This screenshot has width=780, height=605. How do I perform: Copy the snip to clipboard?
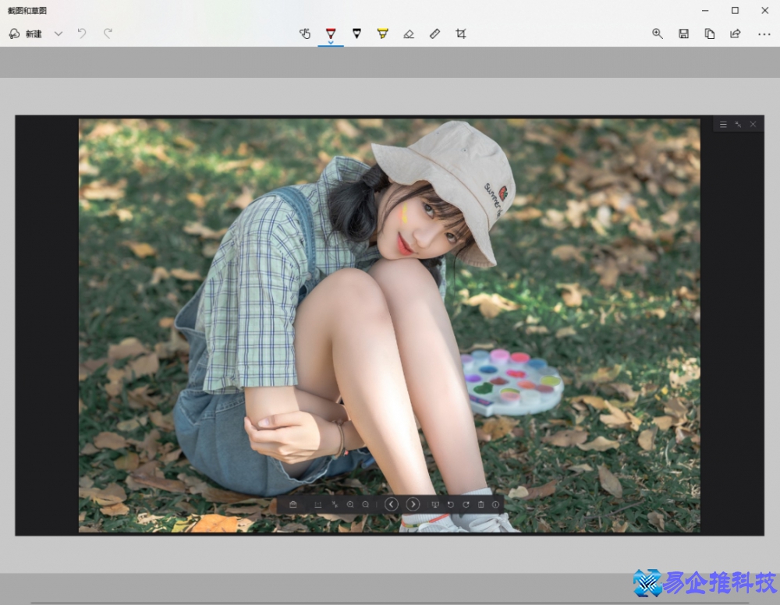click(710, 34)
